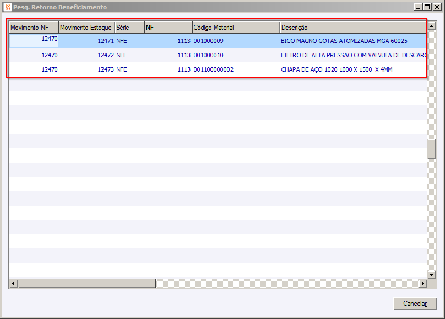The image size is (445, 319).
Task: Sort by Movimento NF column header
Action: 34,28
